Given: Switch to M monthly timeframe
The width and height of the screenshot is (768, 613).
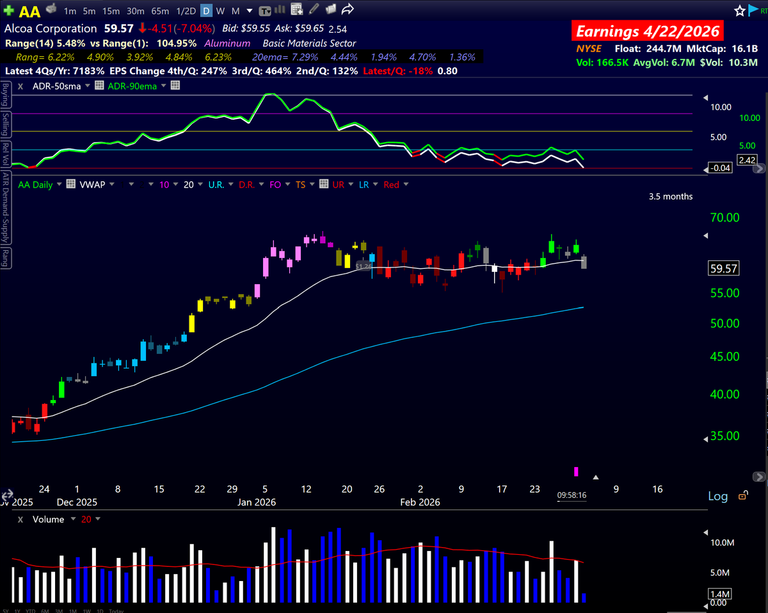Looking at the screenshot, I should point(236,11).
